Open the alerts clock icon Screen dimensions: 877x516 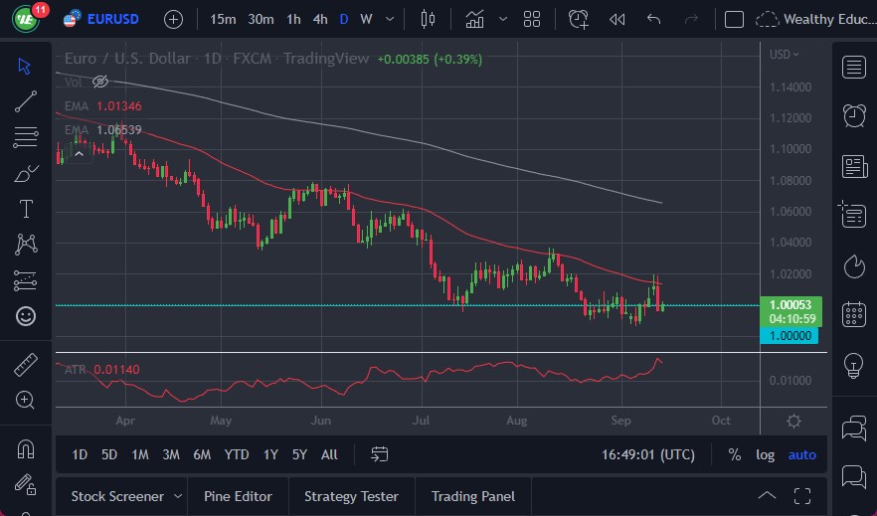click(853, 115)
